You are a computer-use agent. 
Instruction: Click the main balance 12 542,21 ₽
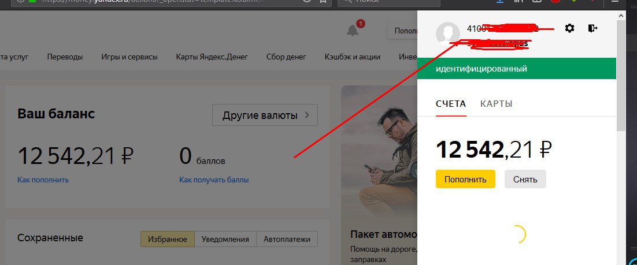pyautogui.click(x=76, y=156)
